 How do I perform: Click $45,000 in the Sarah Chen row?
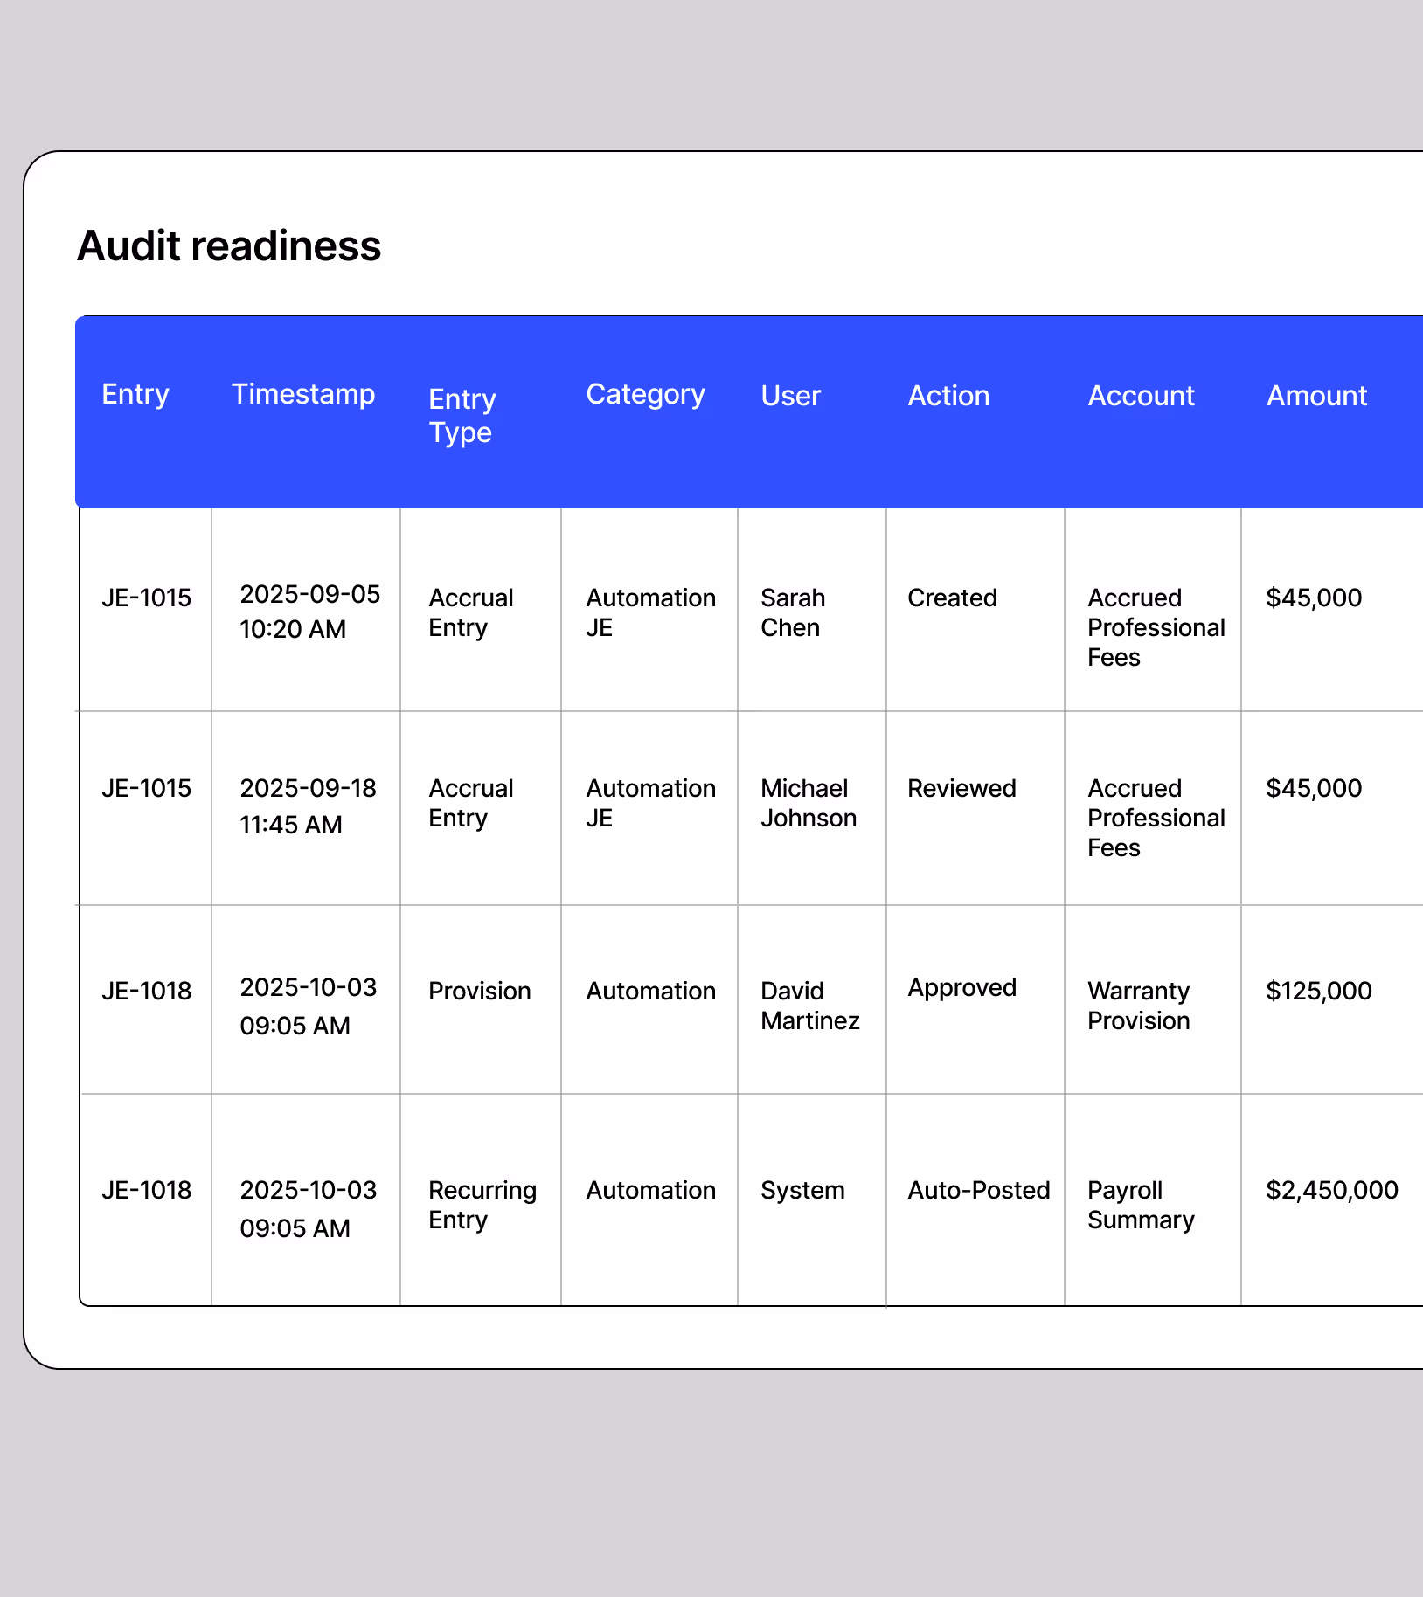1314,598
